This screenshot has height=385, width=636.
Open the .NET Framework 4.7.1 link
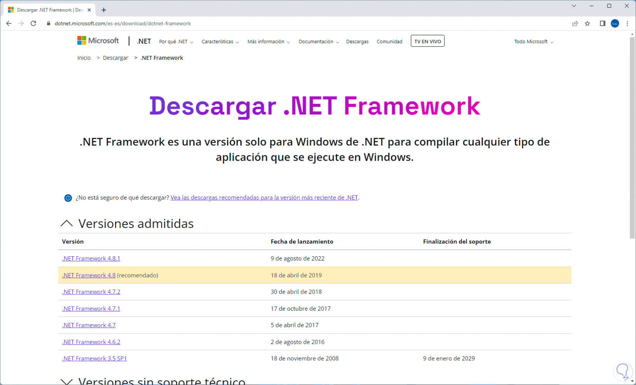tap(91, 309)
